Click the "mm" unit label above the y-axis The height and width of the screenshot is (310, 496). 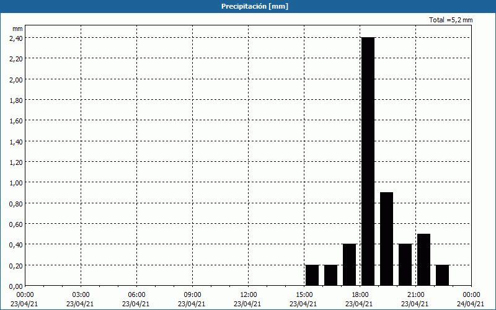pyautogui.click(x=17, y=29)
